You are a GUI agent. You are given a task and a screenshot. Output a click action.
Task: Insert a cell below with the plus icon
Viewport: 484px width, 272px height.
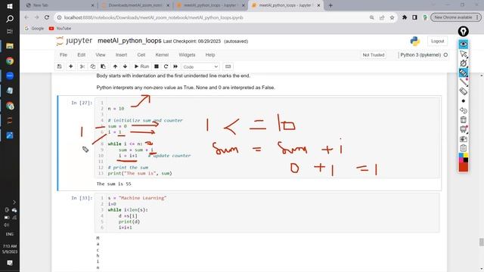[70, 66]
